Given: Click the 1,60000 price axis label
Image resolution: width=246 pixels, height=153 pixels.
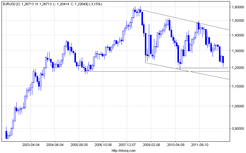Looking at the screenshot, I should click(x=238, y=7).
